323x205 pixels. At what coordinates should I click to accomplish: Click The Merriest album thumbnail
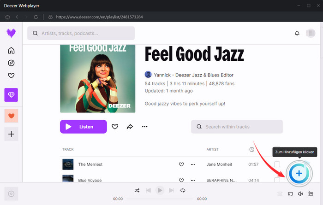point(68,164)
